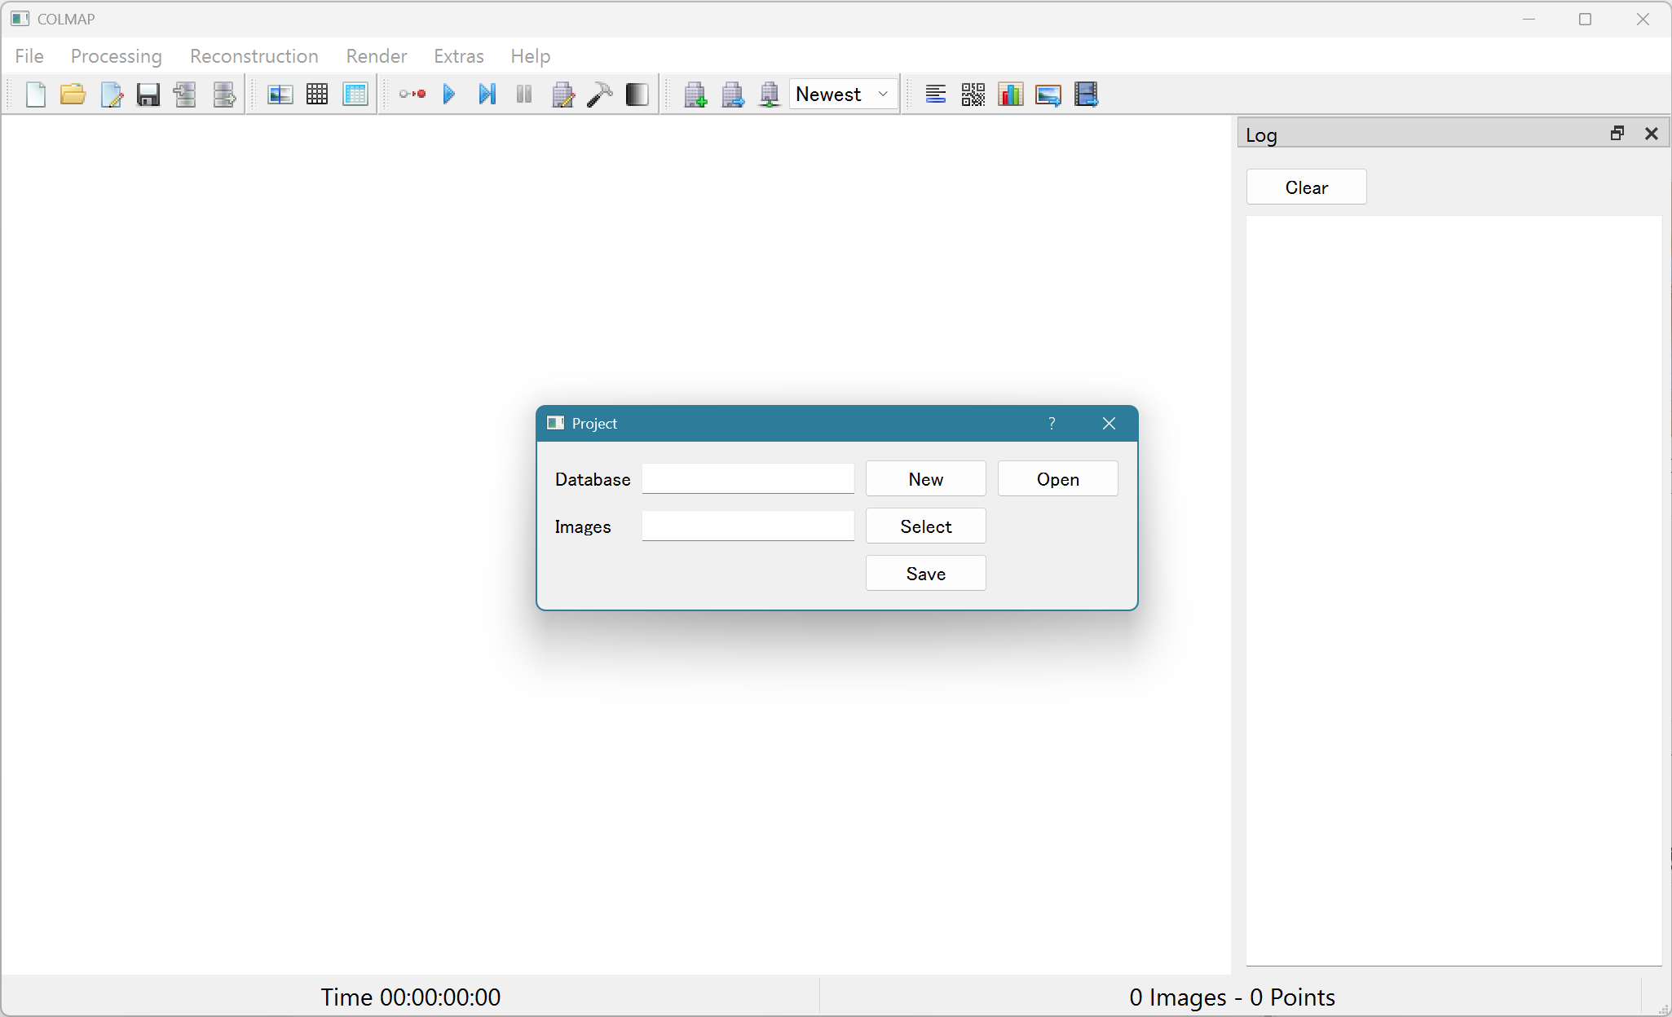Screen dimensions: 1672x1017
Task: Open feature matching grid icon
Action: (x=317, y=95)
